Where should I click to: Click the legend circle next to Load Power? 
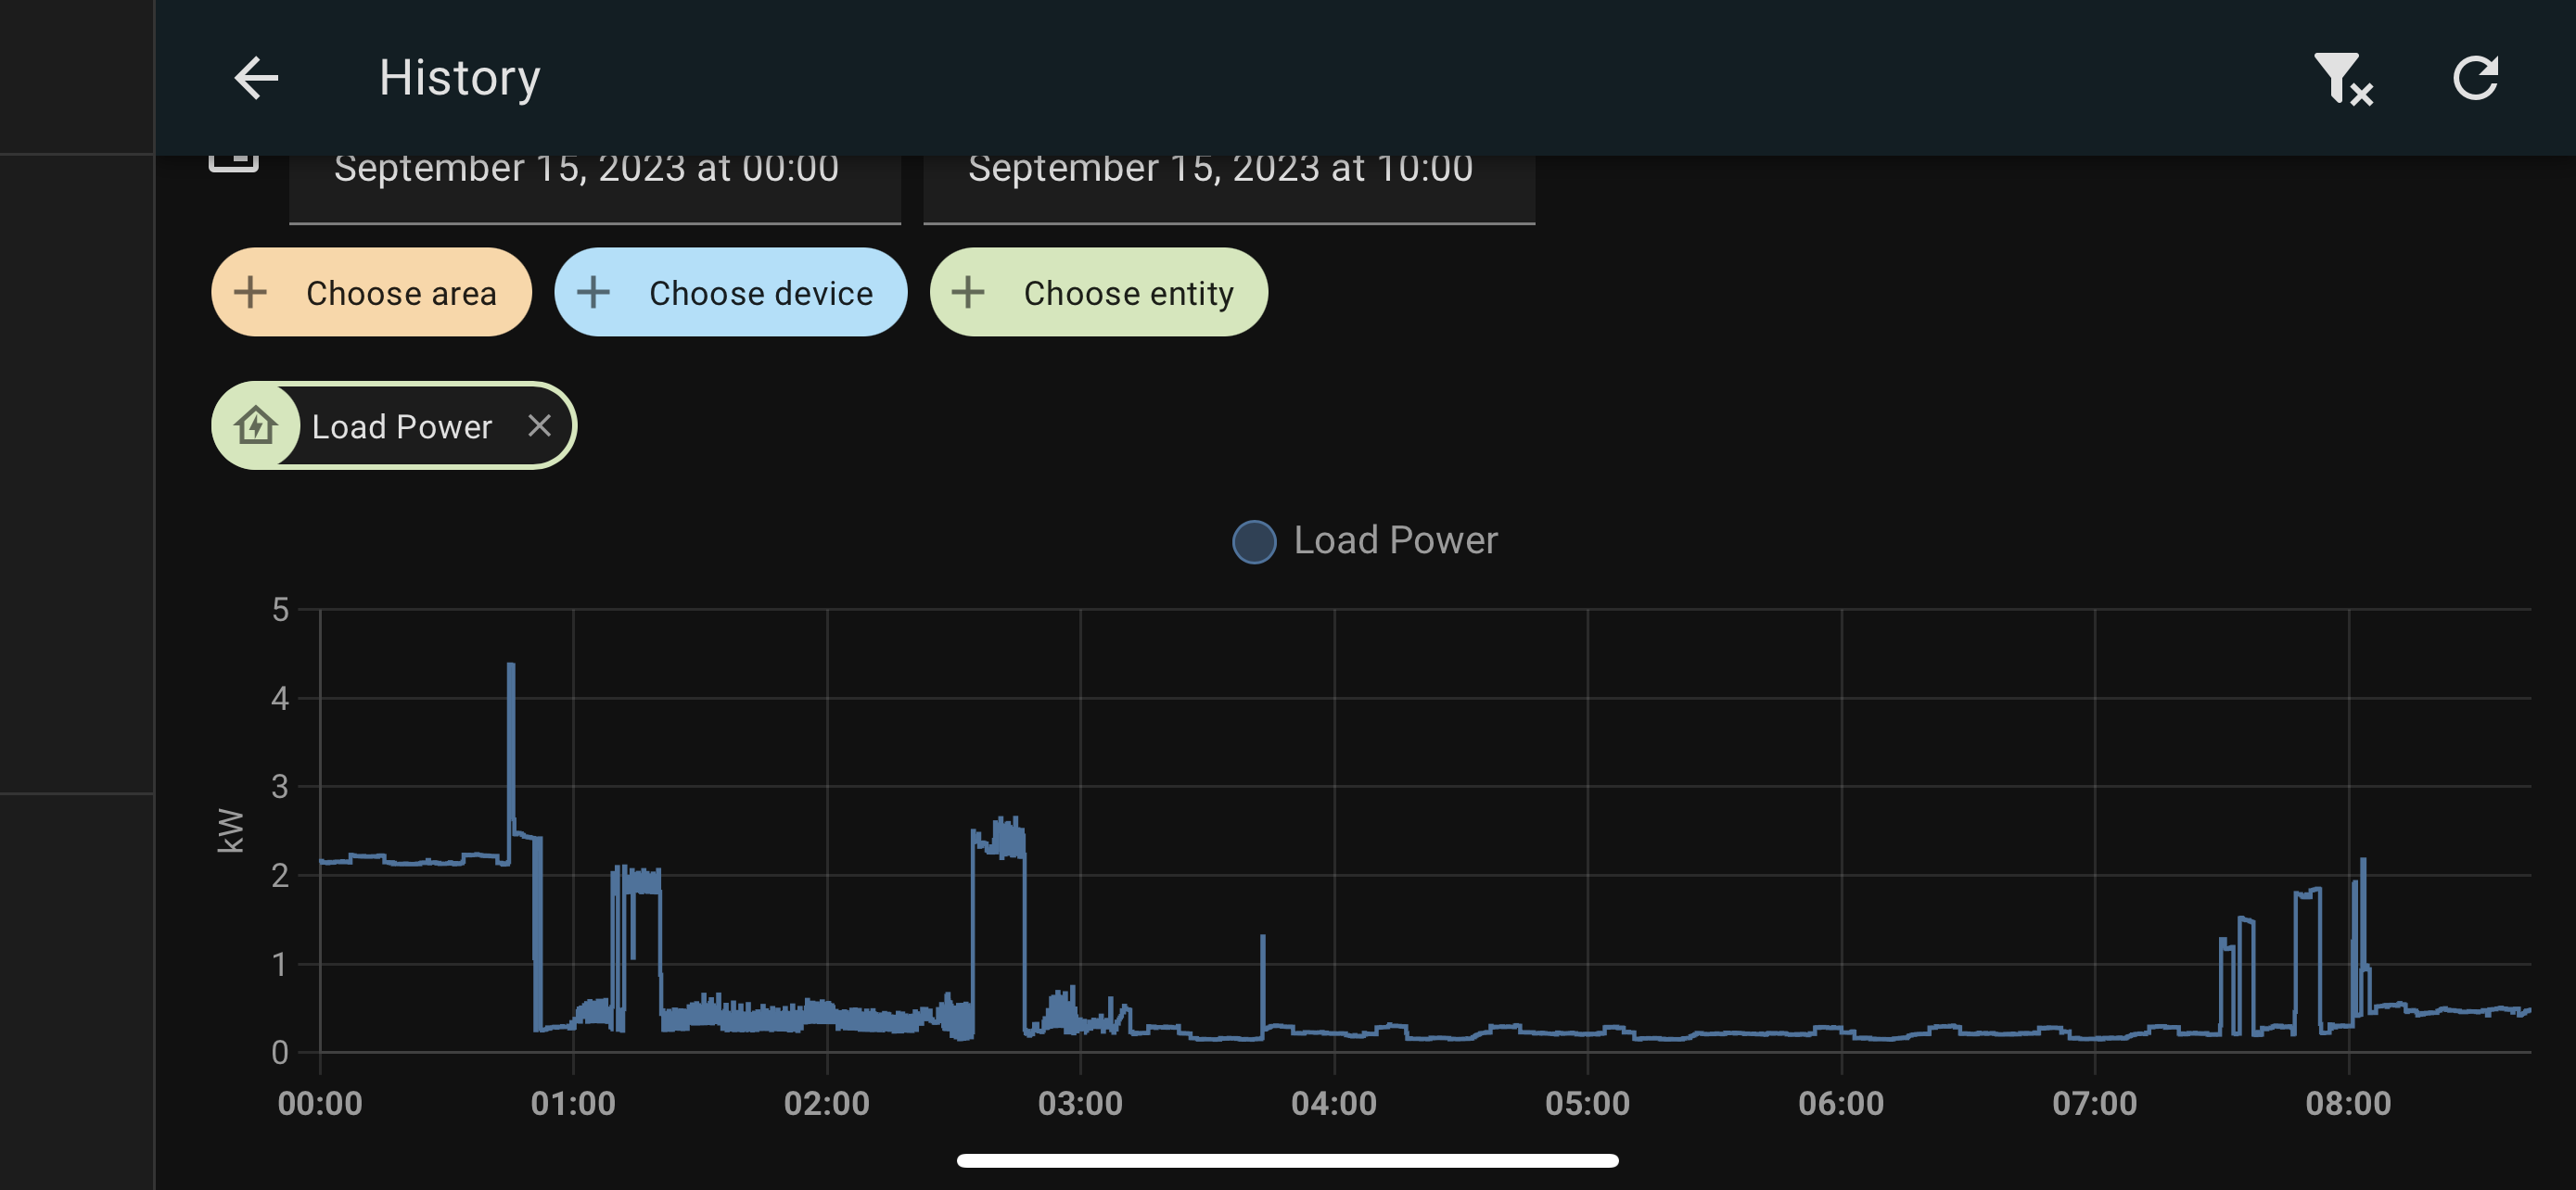[1253, 542]
